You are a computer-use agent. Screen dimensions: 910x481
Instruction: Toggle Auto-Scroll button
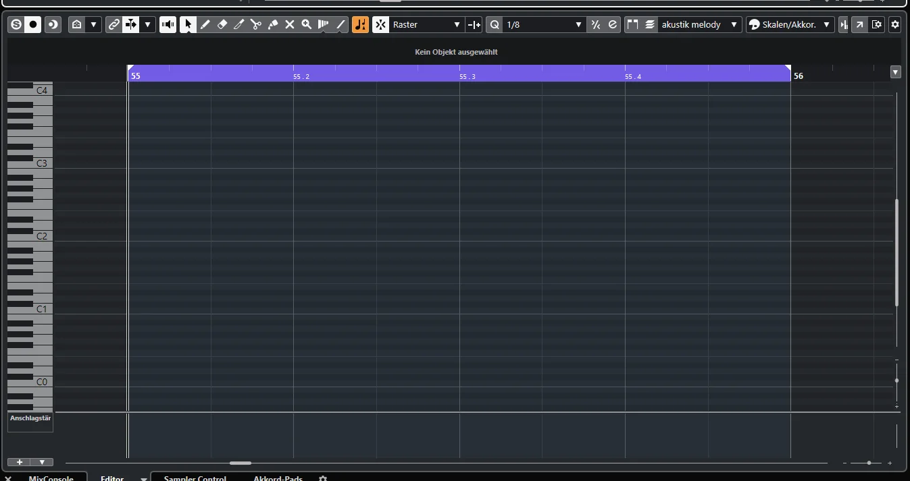(x=131, y=25)
